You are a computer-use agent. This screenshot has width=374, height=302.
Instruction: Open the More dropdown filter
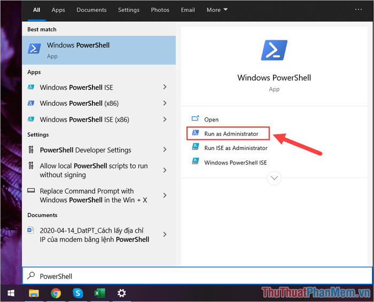point(217,10)
